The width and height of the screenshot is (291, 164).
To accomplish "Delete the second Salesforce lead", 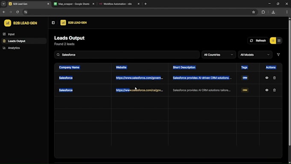I will click(274, 90).
